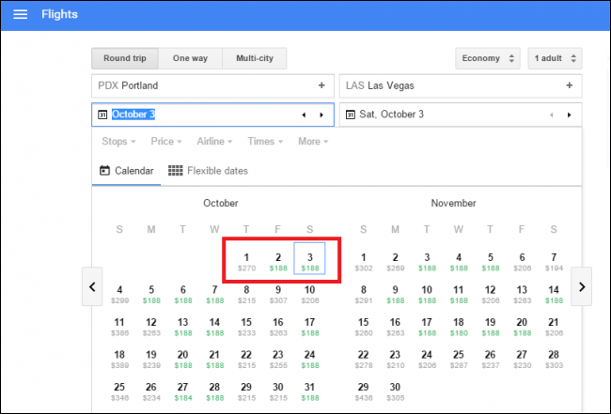Expand the Stops filter
This screenshot has width=611, height=414.
click(x=118, y=141)
